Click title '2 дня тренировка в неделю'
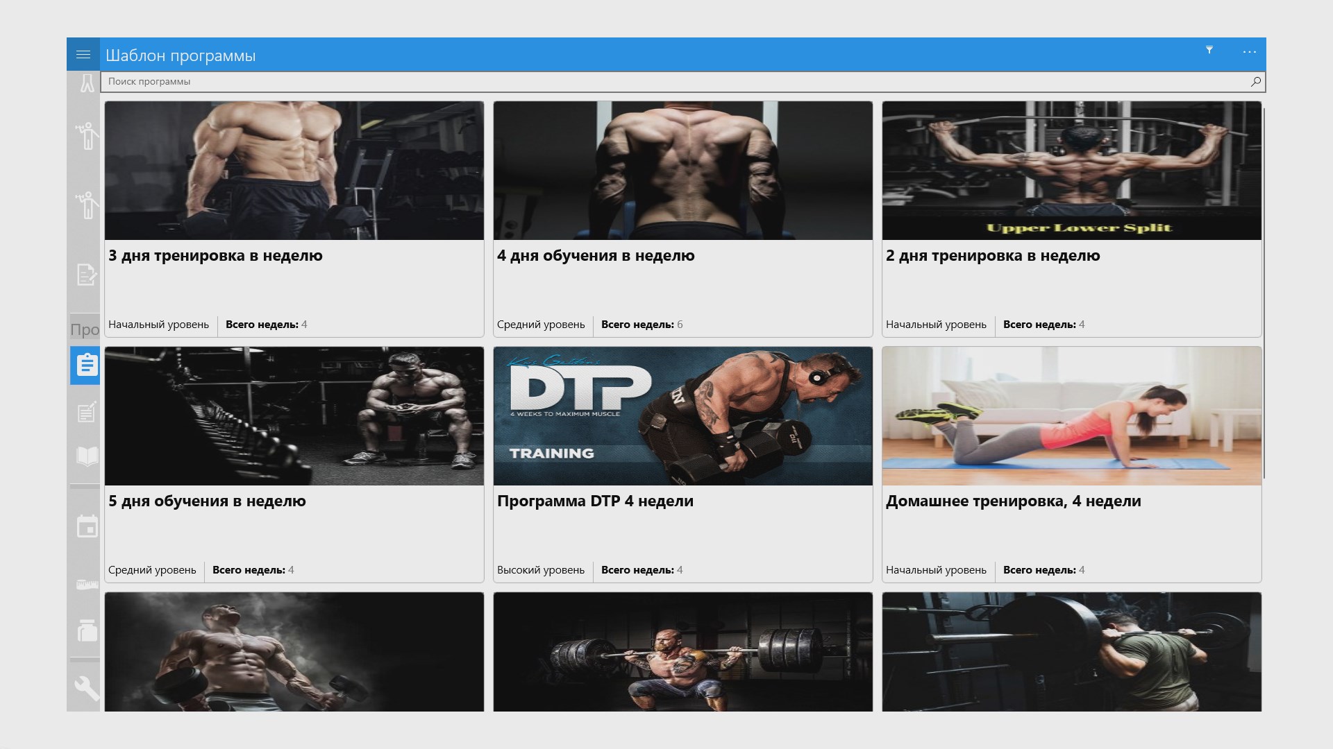 tap(993, 256)
